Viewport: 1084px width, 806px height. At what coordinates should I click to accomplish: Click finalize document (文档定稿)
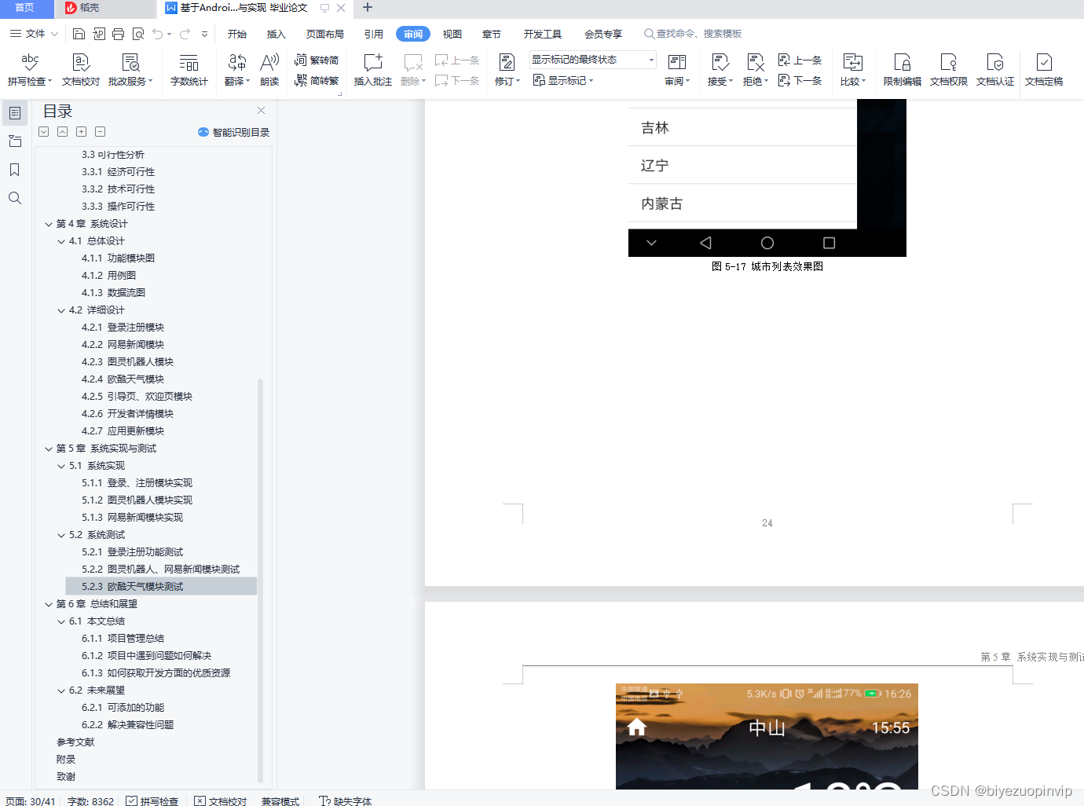point(1043,69)
